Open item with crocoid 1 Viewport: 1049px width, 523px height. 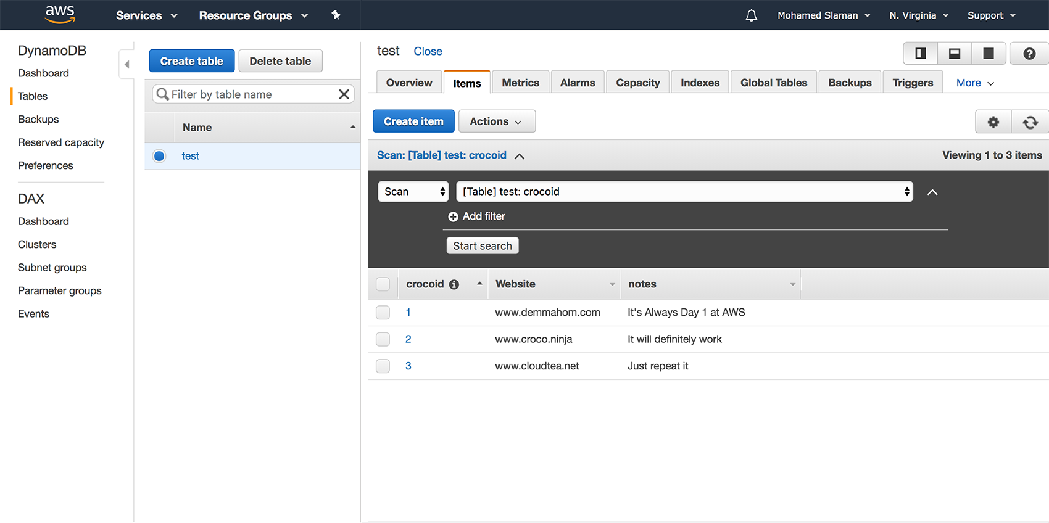408,313
